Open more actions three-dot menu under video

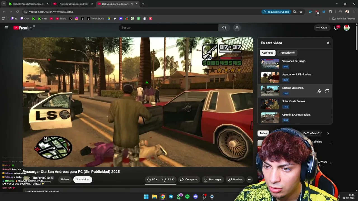coord(249,180)
